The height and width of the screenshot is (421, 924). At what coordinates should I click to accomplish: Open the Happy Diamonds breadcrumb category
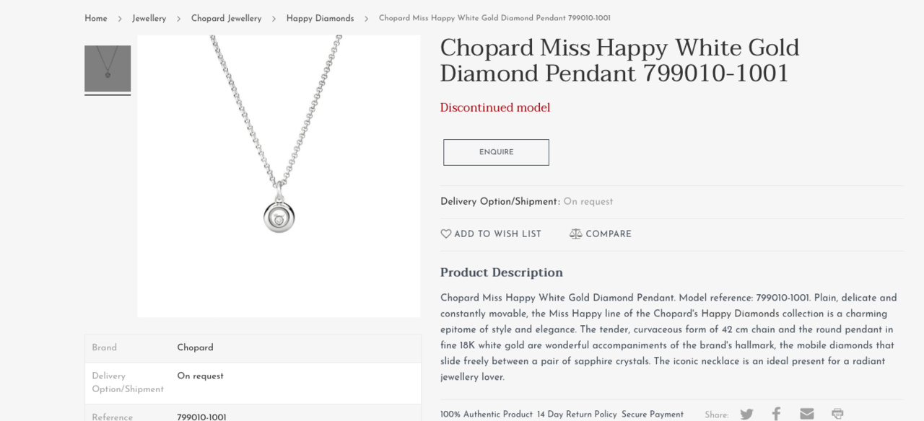point(320,19)
